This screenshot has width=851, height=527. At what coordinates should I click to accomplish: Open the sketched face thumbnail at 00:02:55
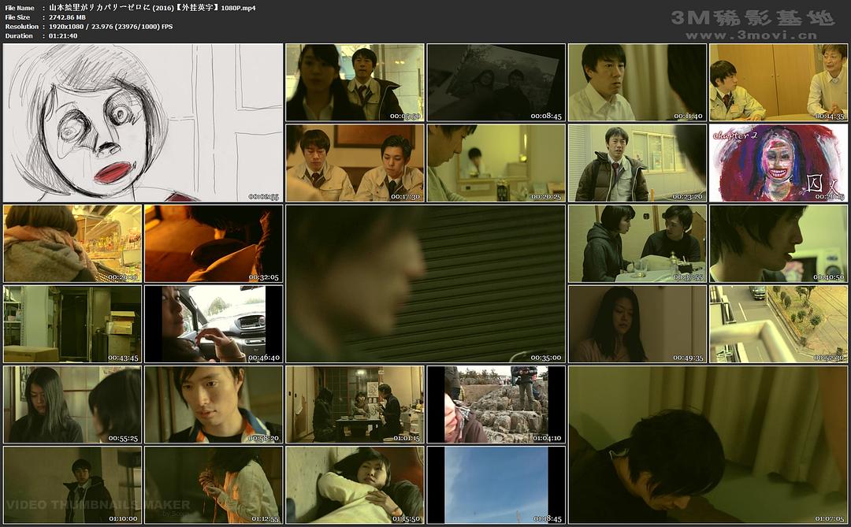143,122
